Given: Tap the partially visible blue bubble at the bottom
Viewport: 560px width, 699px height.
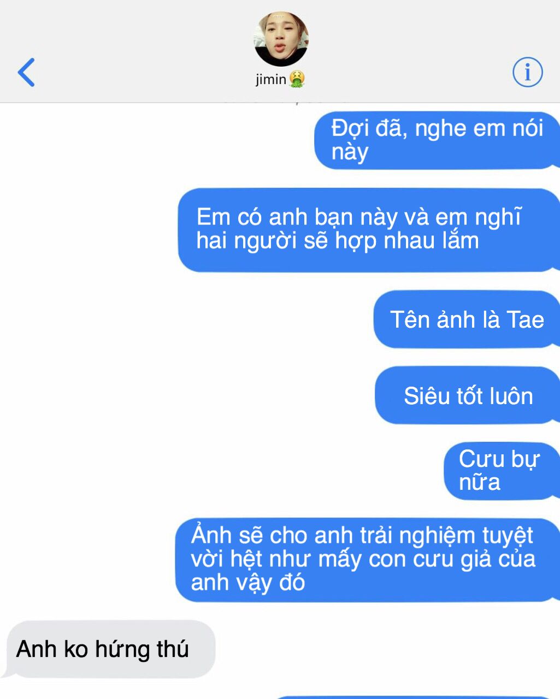Looking at the screenshot, I should pyautogui.click(x=415, y=697).
